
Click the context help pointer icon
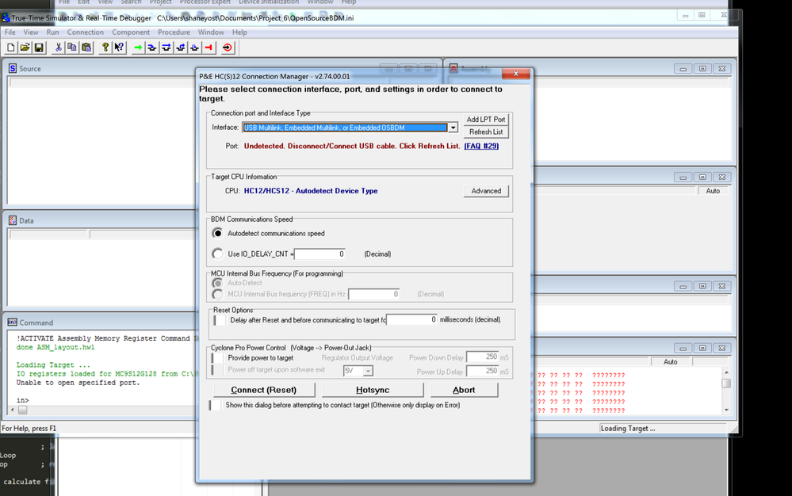(119, 48)
